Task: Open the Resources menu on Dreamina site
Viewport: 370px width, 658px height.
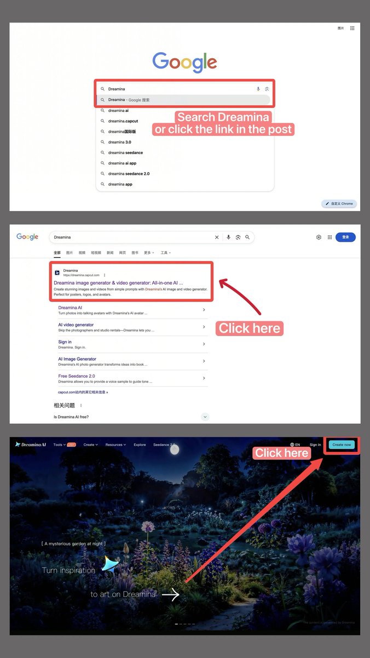Action: tap(115, 445)
